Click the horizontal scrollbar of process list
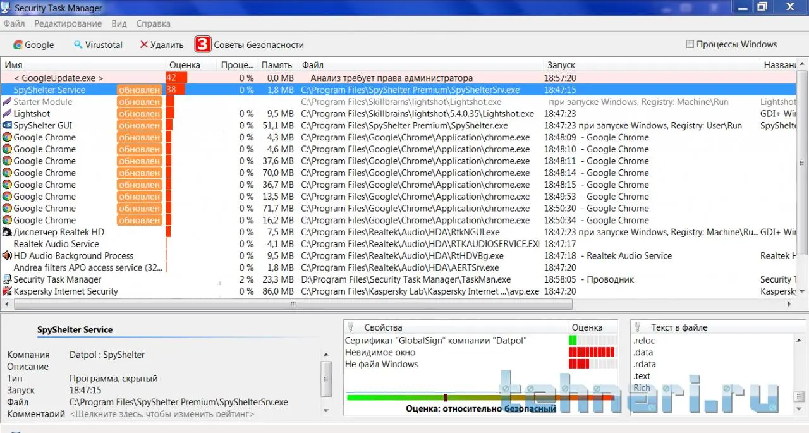 293,304
